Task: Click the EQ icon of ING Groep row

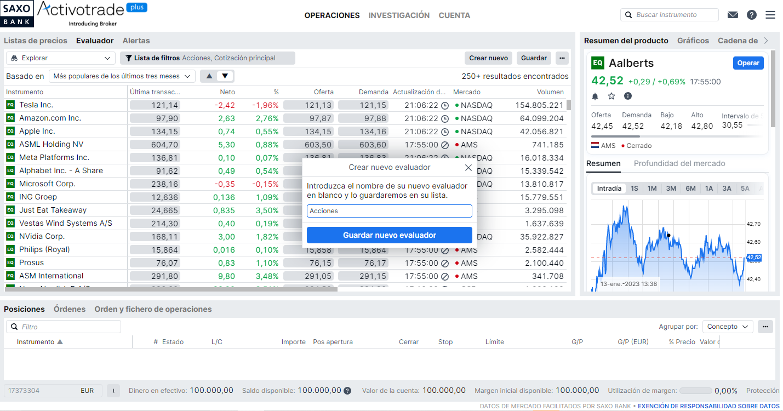Action: [10, 197]
